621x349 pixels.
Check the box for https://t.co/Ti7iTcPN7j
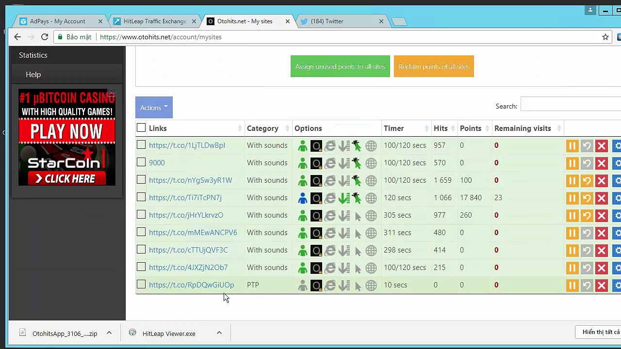[x=141, y=197]
